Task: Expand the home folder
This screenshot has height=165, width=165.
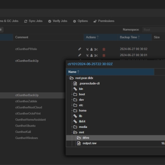Action: tap(72, 111)
